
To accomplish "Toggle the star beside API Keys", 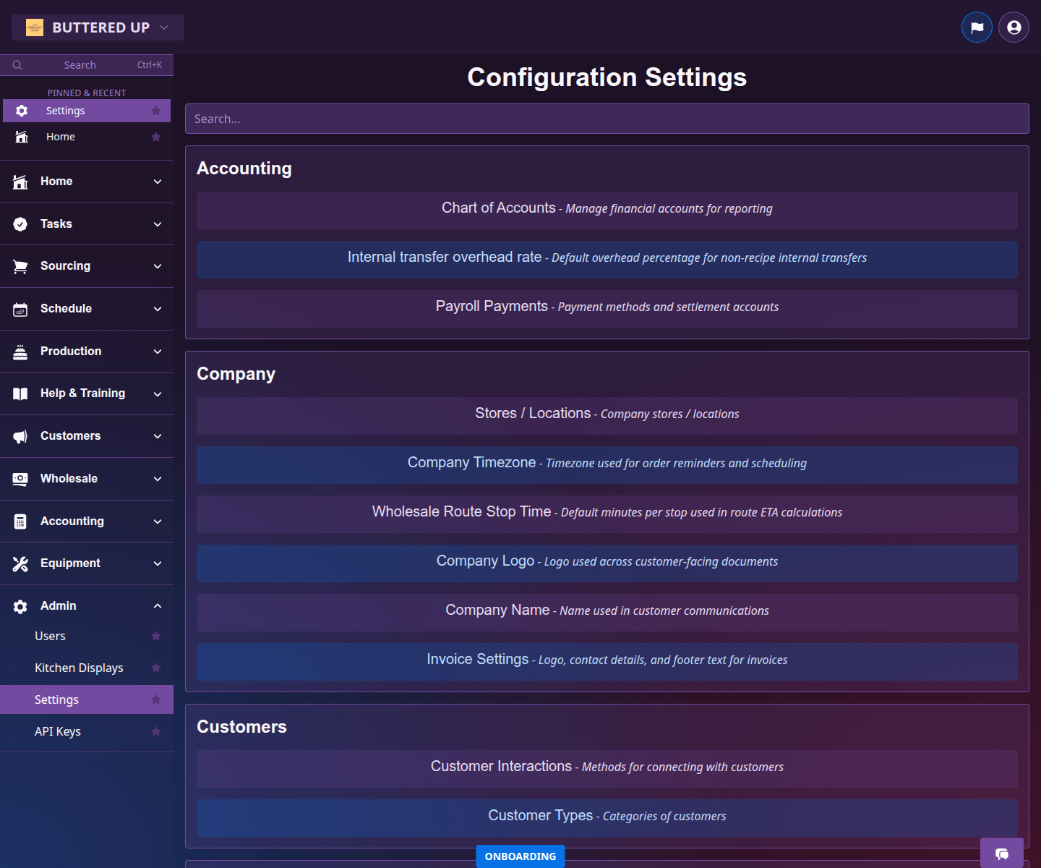I will coord(156,731).
